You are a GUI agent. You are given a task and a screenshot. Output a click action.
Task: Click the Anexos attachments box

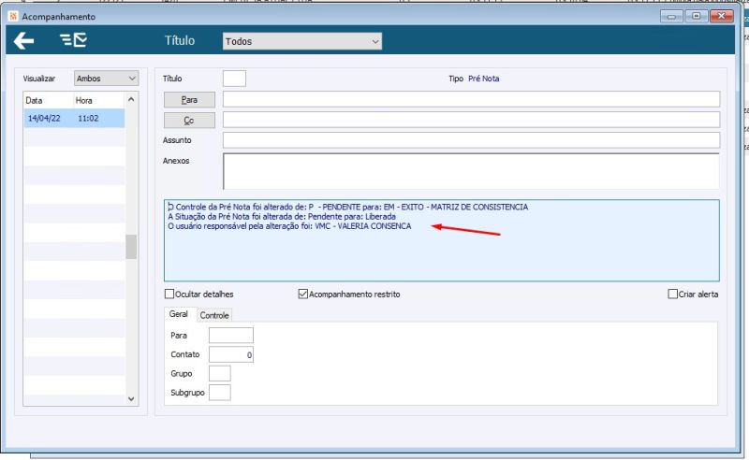coord(471,171)
